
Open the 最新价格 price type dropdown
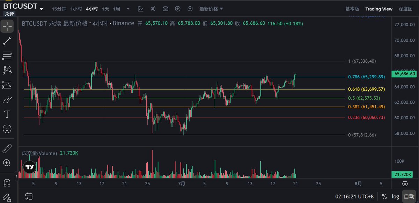click(211, 9)
